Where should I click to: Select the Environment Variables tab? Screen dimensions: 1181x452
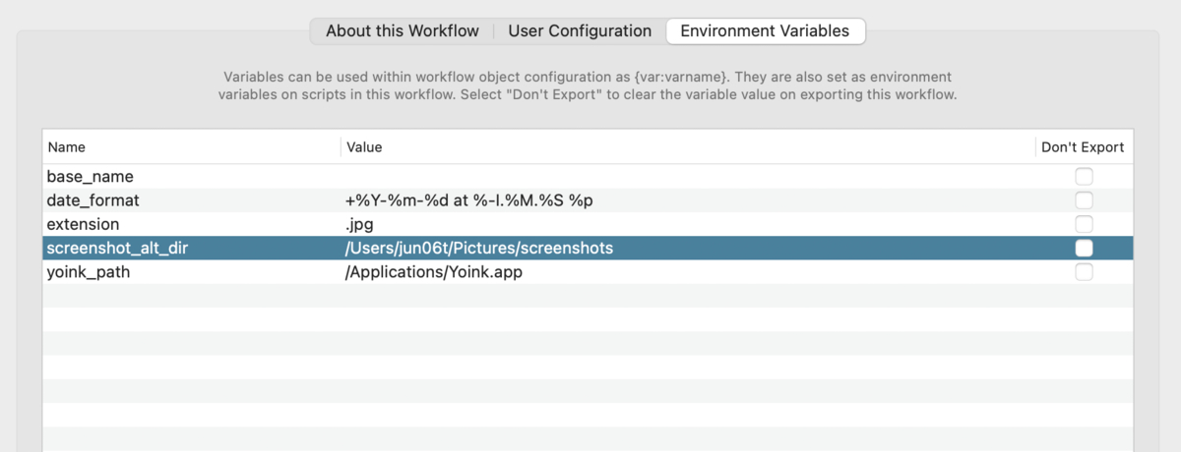point(765,31)
